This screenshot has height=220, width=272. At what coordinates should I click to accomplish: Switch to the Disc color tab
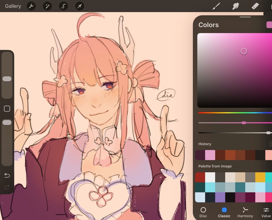[x=203, y=212]
